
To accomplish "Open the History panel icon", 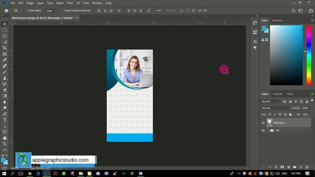I will (x=255, y=23).
